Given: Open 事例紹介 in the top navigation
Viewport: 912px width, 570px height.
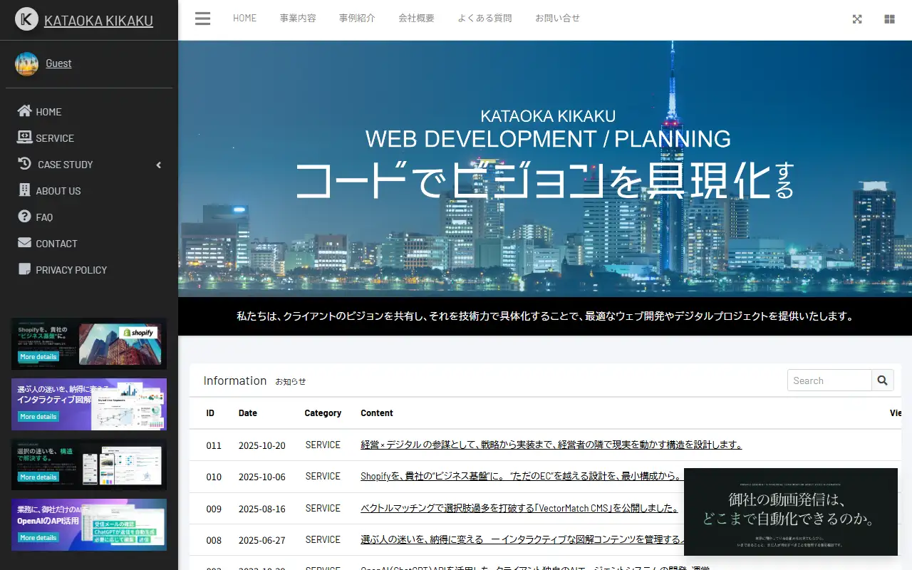Looking at the screenshot, I should (357, 19).
